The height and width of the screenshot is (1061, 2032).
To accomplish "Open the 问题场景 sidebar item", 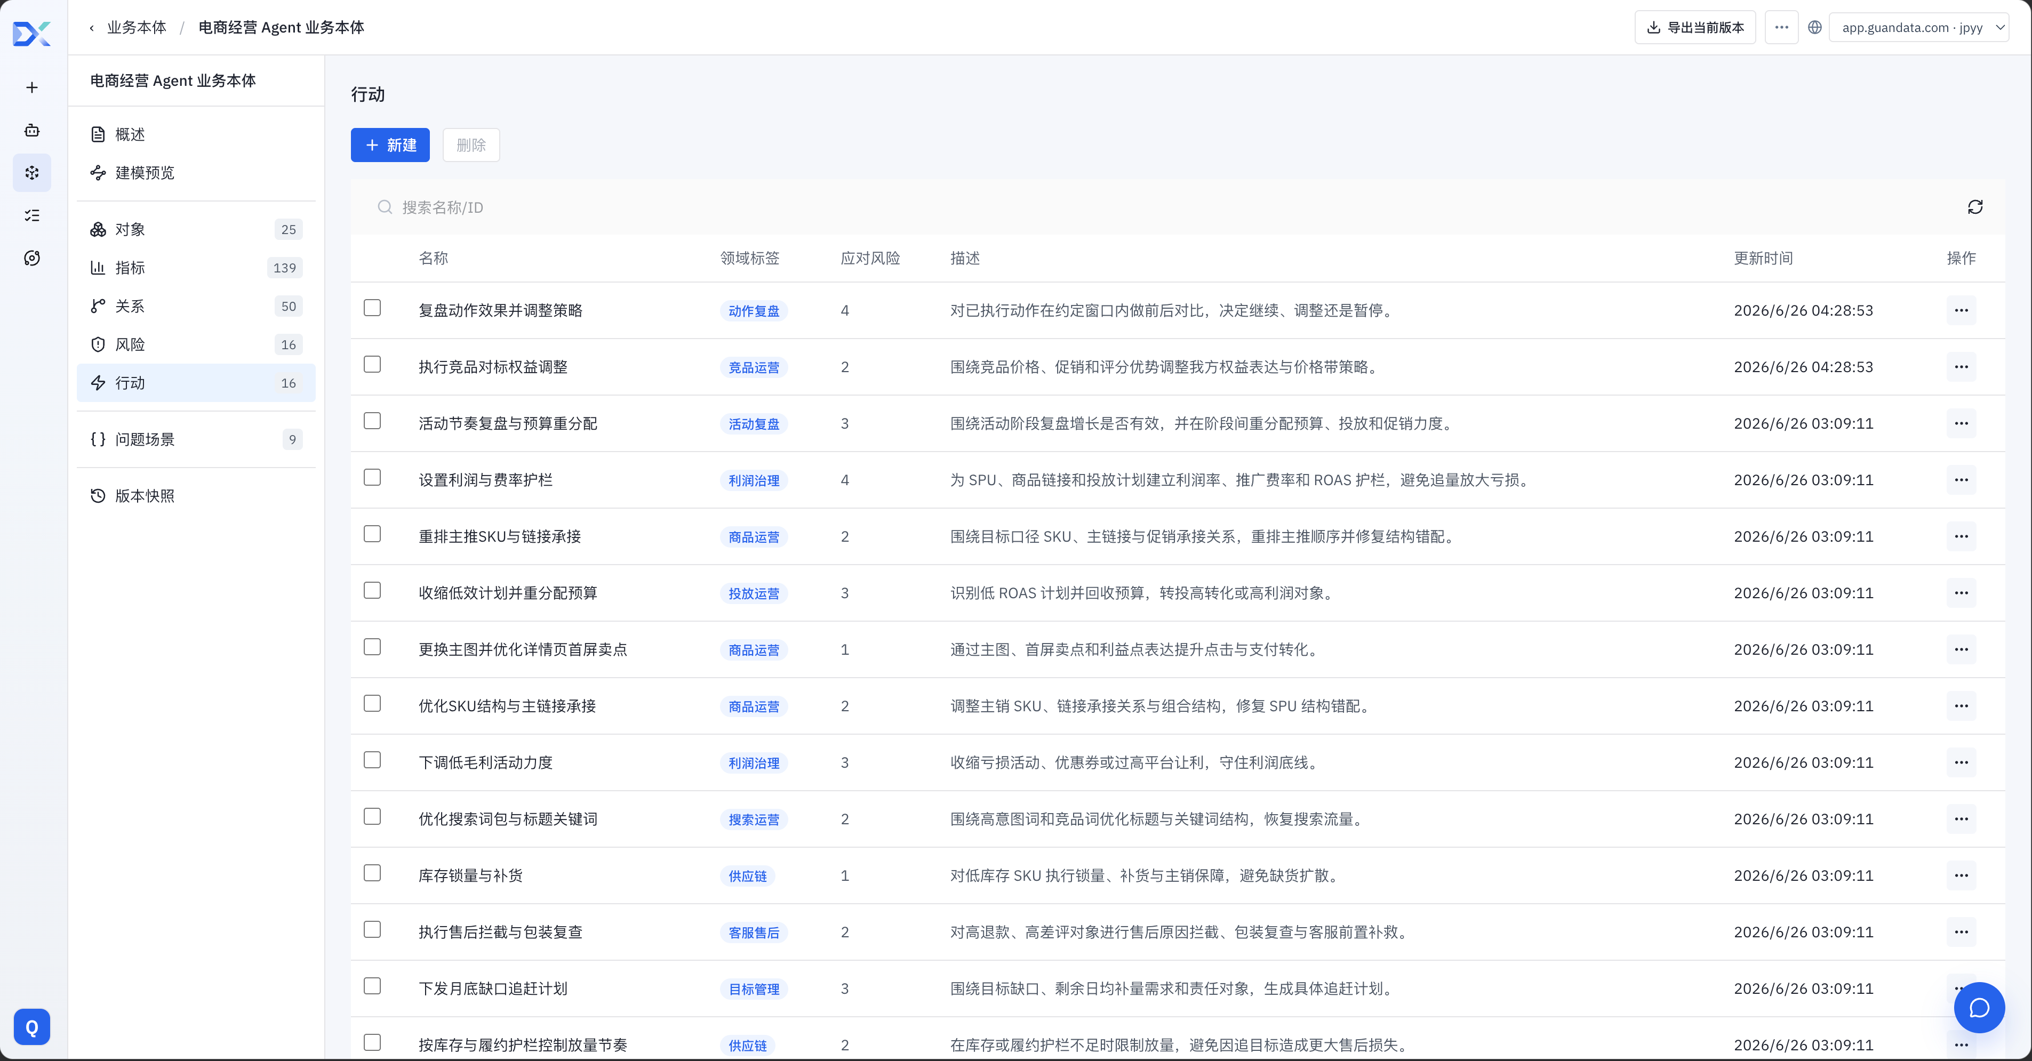I will click(196, 439).
